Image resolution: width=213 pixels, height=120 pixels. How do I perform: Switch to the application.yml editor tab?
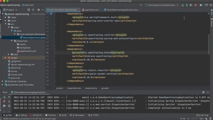(x=92, y=10)
